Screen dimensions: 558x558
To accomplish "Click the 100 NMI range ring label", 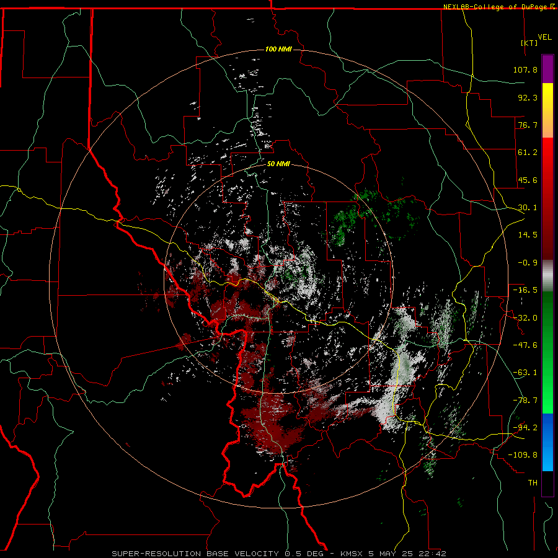I will (278, 49).
